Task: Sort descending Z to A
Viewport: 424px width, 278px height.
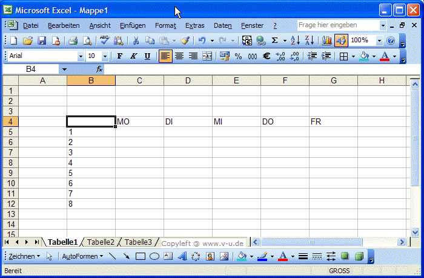Action: point(310,40)
